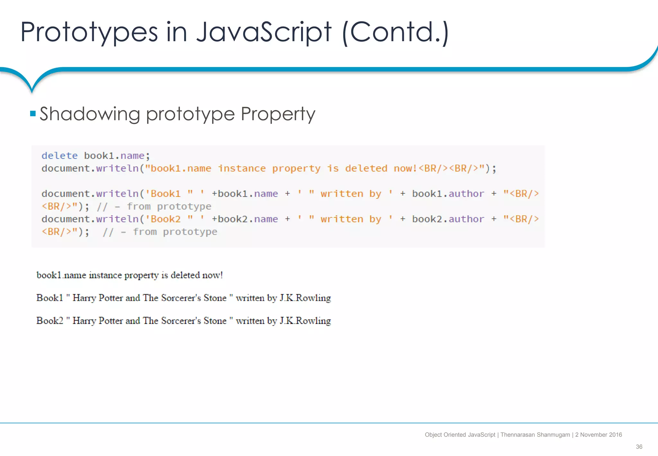
Task: Click the slide number 36
Action: pyautogui.click(x=639, y=447)
